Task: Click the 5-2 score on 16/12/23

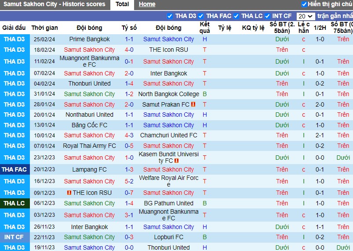Action: pyautogui.click(x=129, y=181)
